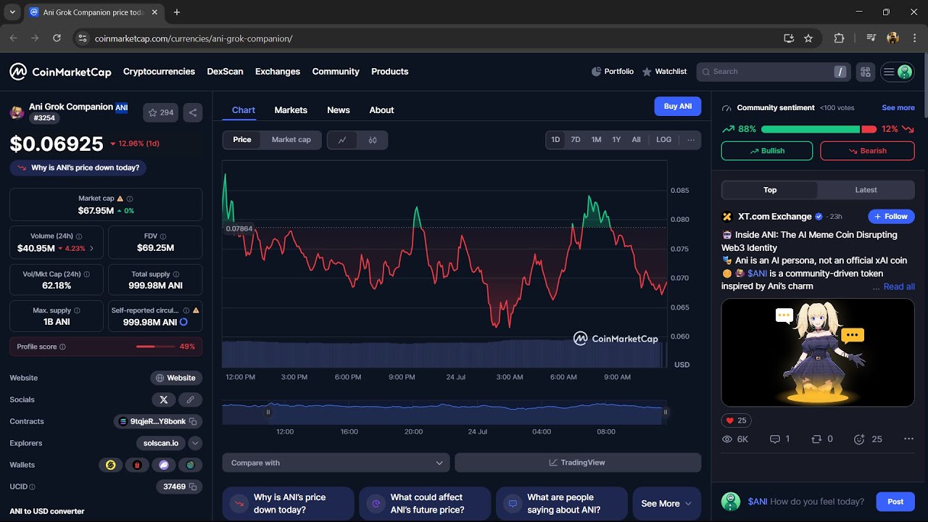Viewport: 928px width, 522px height.
Task: Open XT.com post more options
Action: (908, 439)
